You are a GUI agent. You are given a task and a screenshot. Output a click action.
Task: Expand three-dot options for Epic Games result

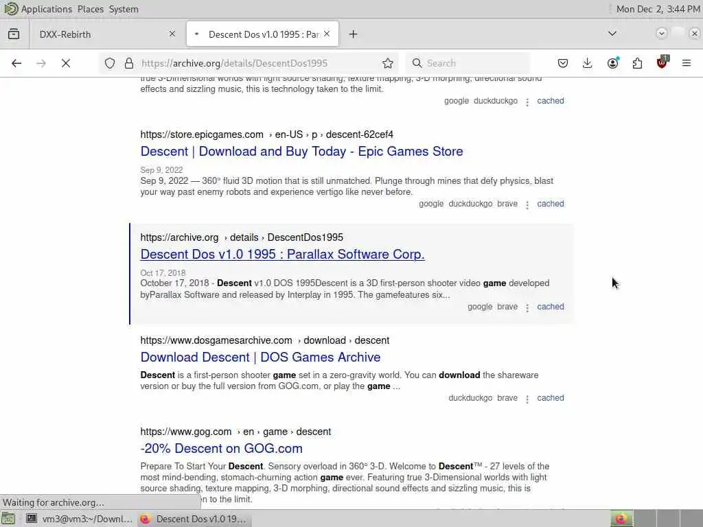click(x=527, y=204)
